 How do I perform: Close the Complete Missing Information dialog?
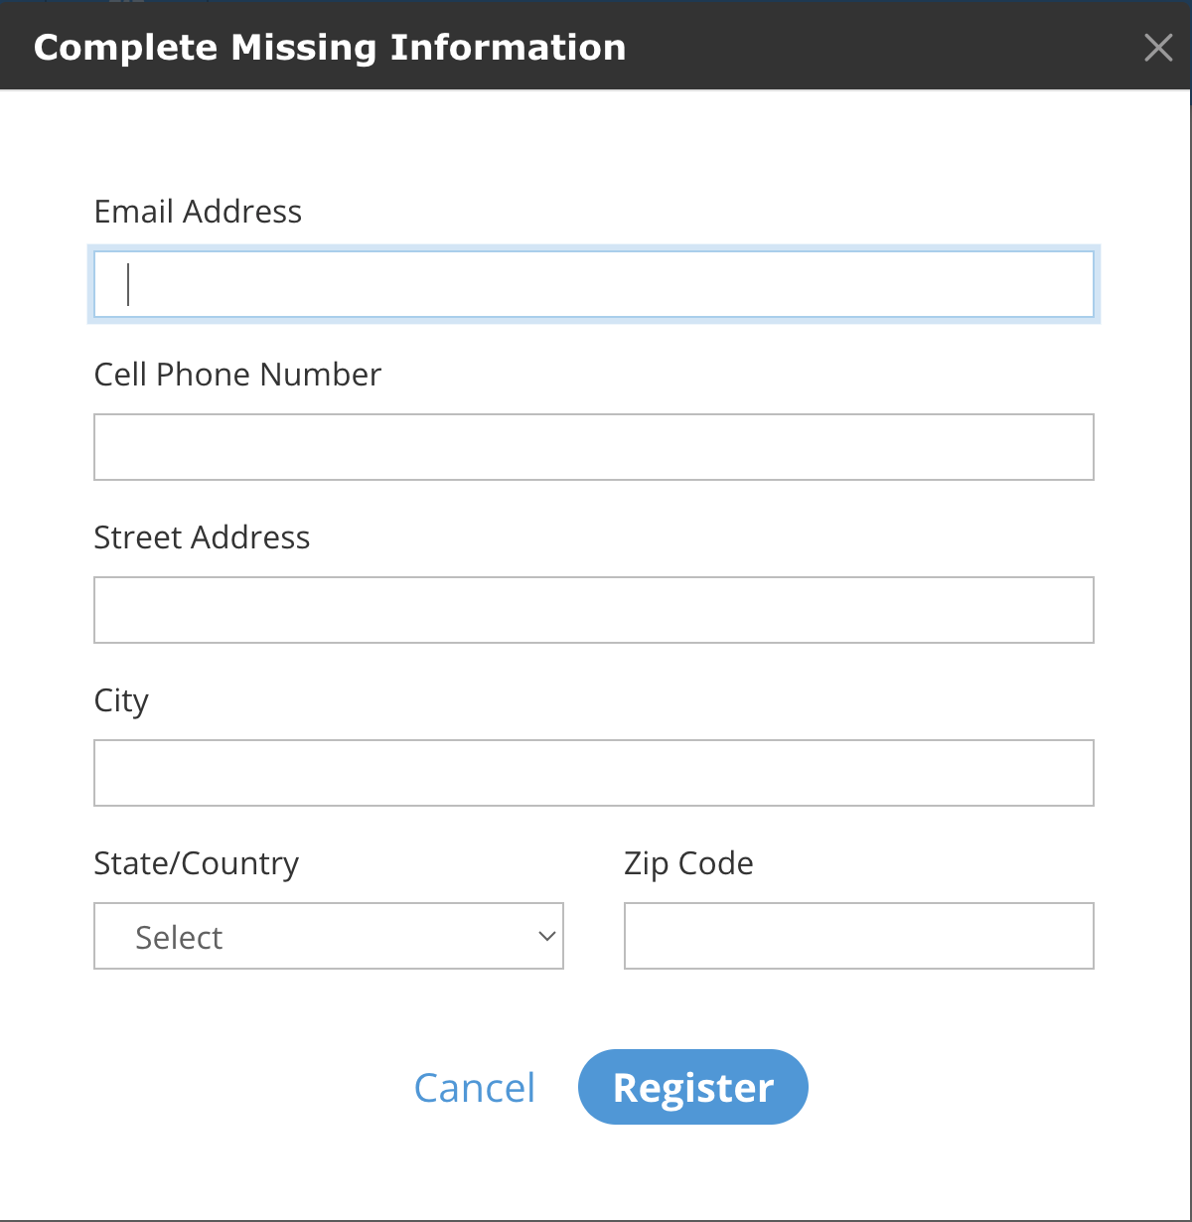[1158, 47]
